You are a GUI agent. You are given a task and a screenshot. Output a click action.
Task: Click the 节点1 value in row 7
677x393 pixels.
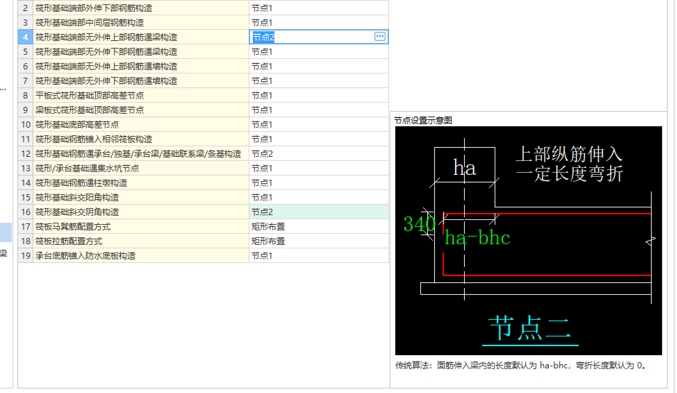pos(319,80)
